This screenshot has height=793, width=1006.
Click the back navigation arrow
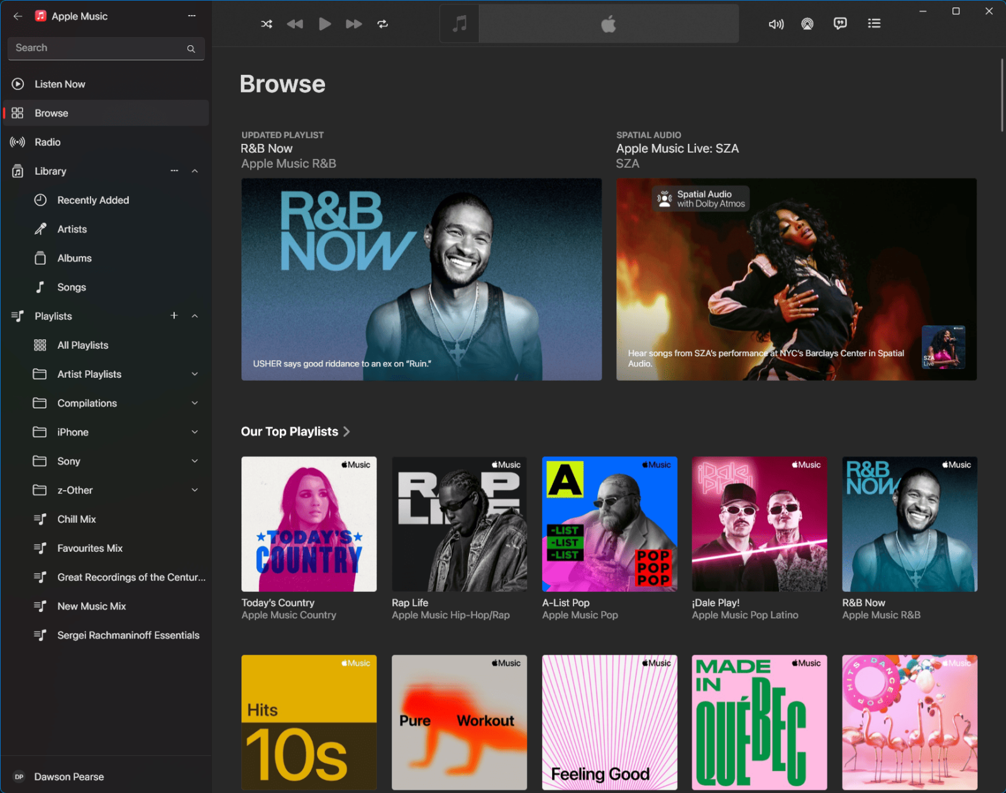18,16
